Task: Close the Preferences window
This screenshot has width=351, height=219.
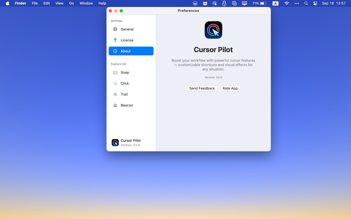Action: pyautogui.click(x=111, y=11)
